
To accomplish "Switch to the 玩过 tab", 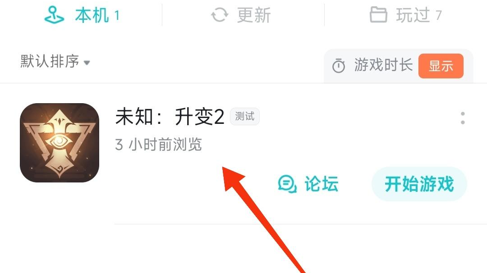I will click(x=406, y=14).
